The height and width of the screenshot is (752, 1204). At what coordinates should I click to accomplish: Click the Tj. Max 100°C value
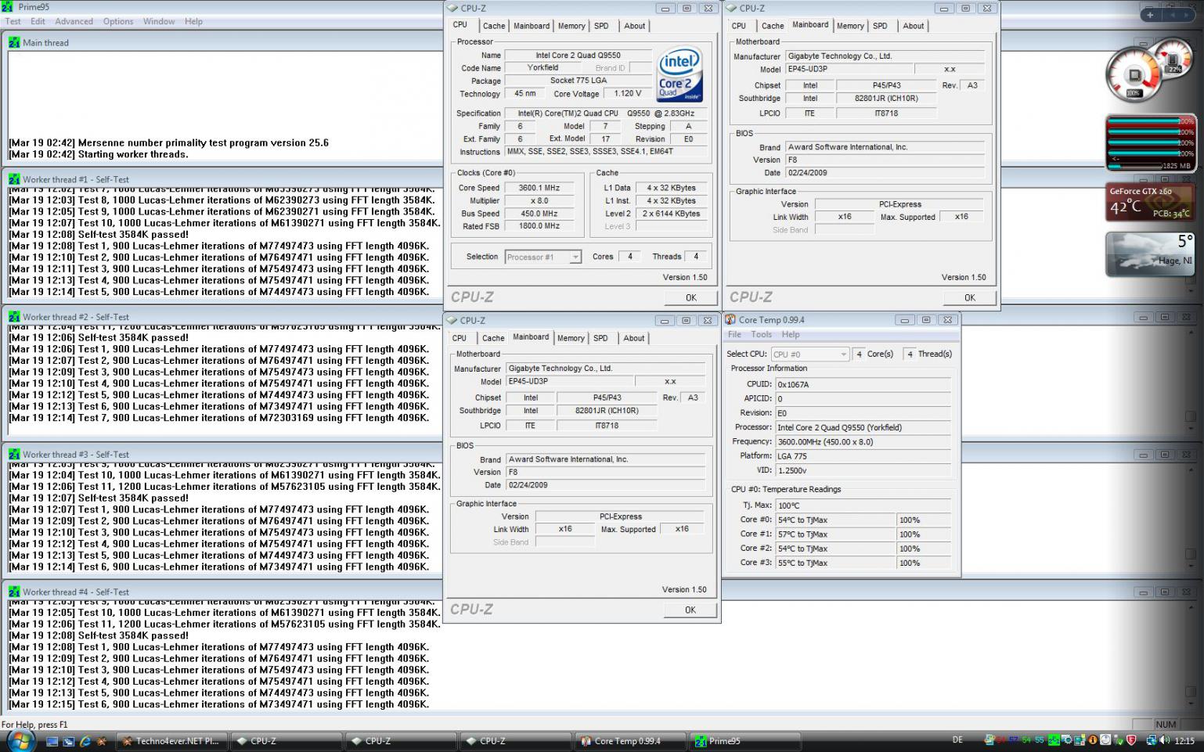coord(863,506)
